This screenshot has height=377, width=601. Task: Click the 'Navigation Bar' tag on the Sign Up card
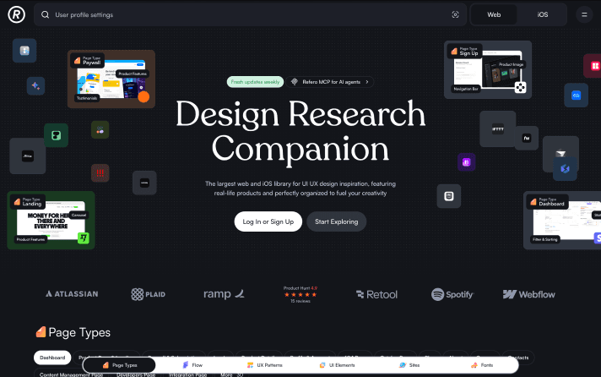tap(466, 89)
